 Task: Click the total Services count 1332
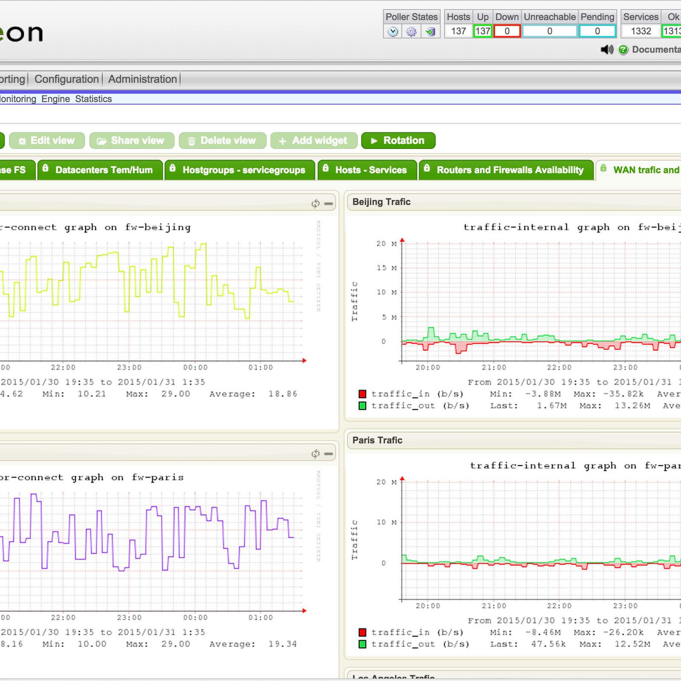641,31
